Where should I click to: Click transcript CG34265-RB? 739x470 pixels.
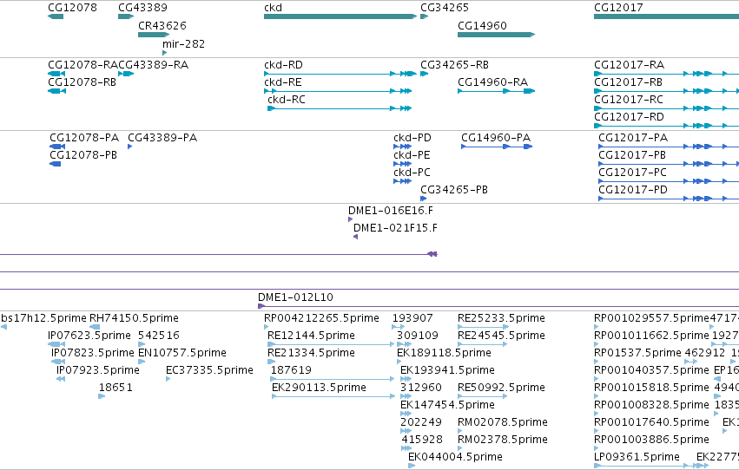[454, 65]
